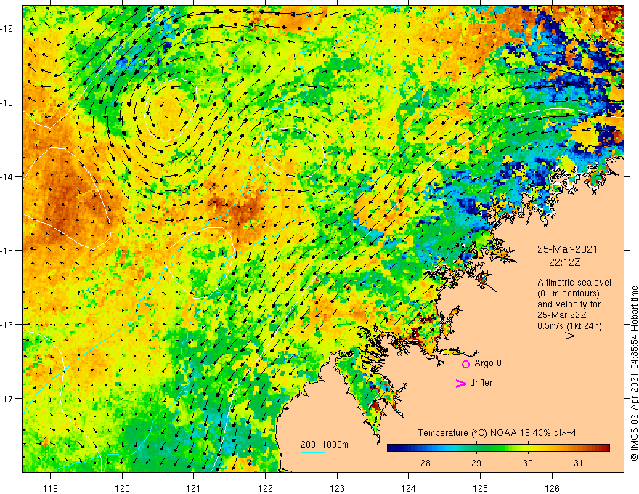Click the "22:12Z" time text
This screenshot has height=494, width=639.
(x=564, y=262)
